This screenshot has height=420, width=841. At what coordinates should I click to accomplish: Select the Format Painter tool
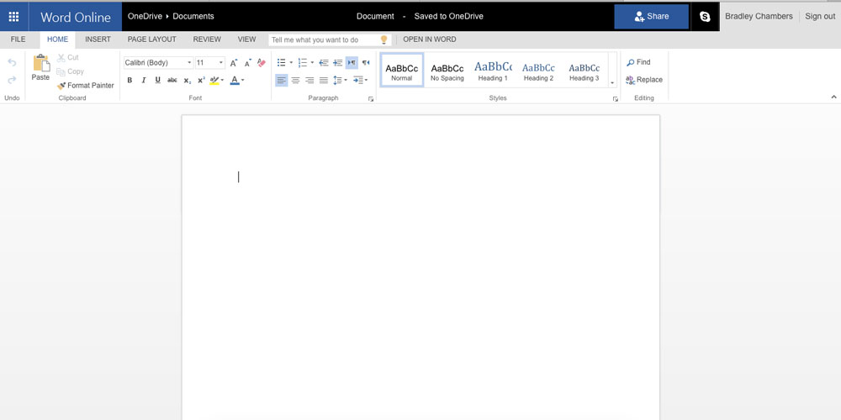coord(85,85)
